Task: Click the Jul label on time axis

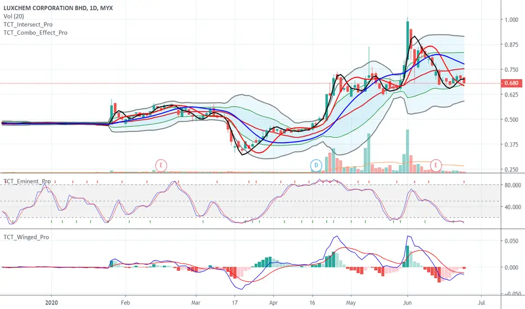Action: click(482, 303)
